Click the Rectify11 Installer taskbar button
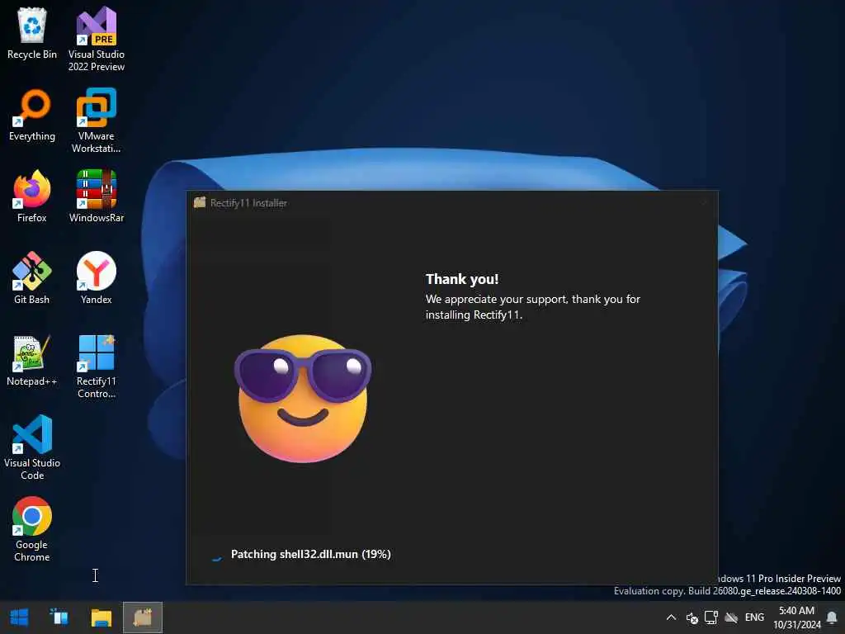 (x=143, y=617)
